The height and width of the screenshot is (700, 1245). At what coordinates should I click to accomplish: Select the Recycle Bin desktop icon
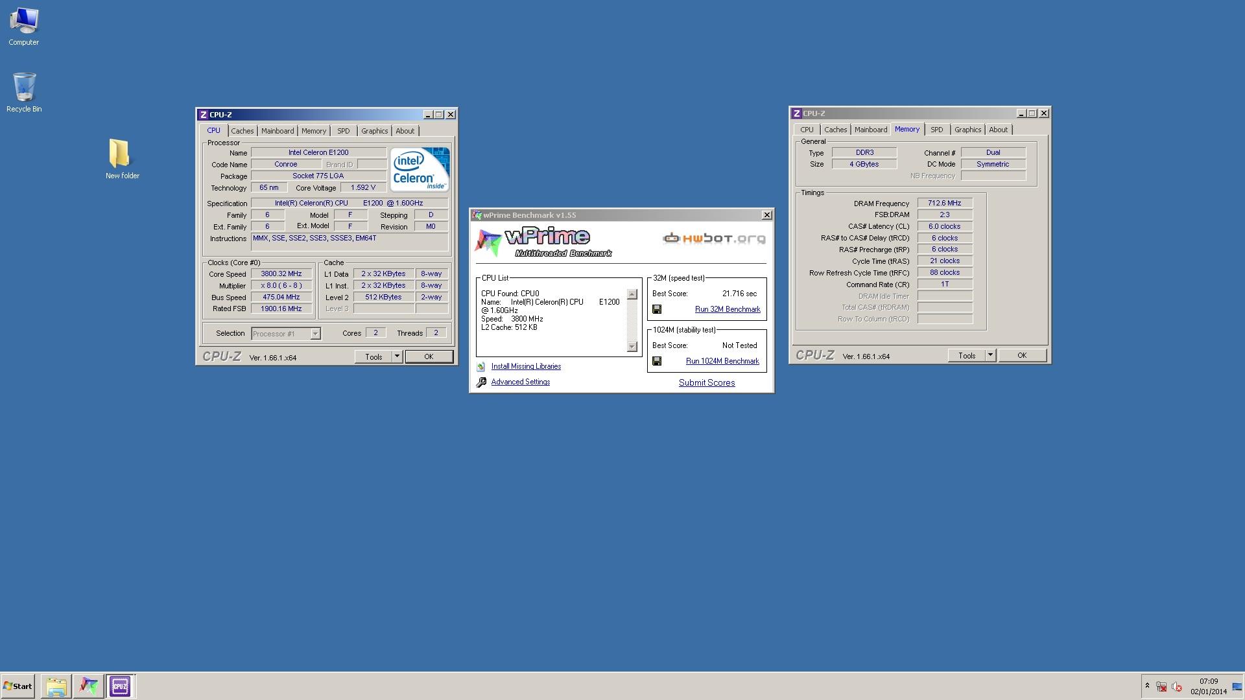coord(24,93)
